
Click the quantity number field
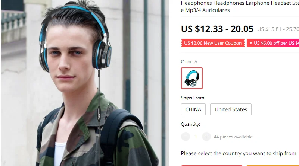[196, 137]
